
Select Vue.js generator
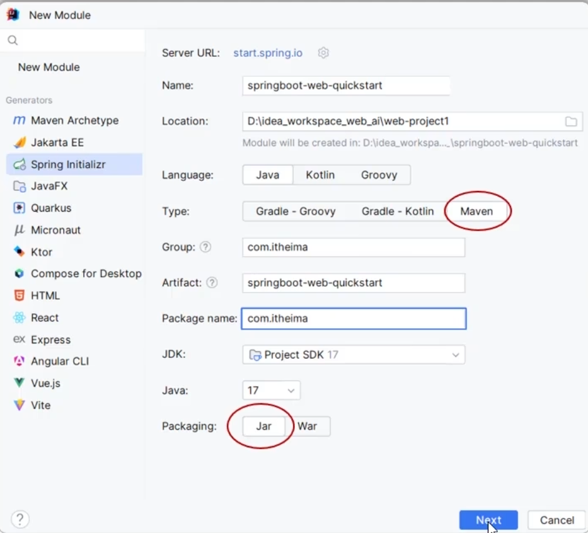(74, 383)
